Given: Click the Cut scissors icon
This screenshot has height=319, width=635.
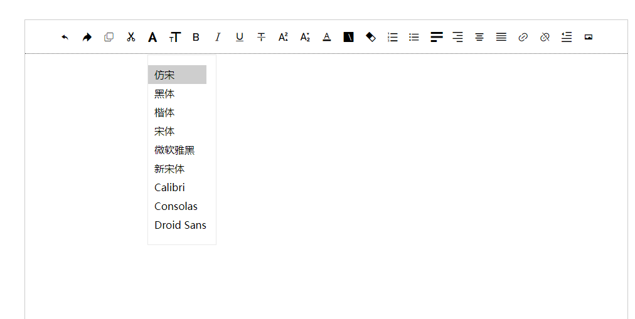Looking at the screenshot, I should click(131, 37).
